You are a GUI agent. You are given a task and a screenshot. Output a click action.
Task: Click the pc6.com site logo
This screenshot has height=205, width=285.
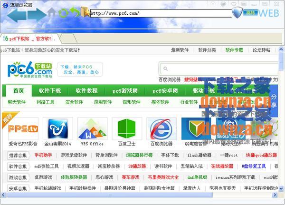click(30, 69)
